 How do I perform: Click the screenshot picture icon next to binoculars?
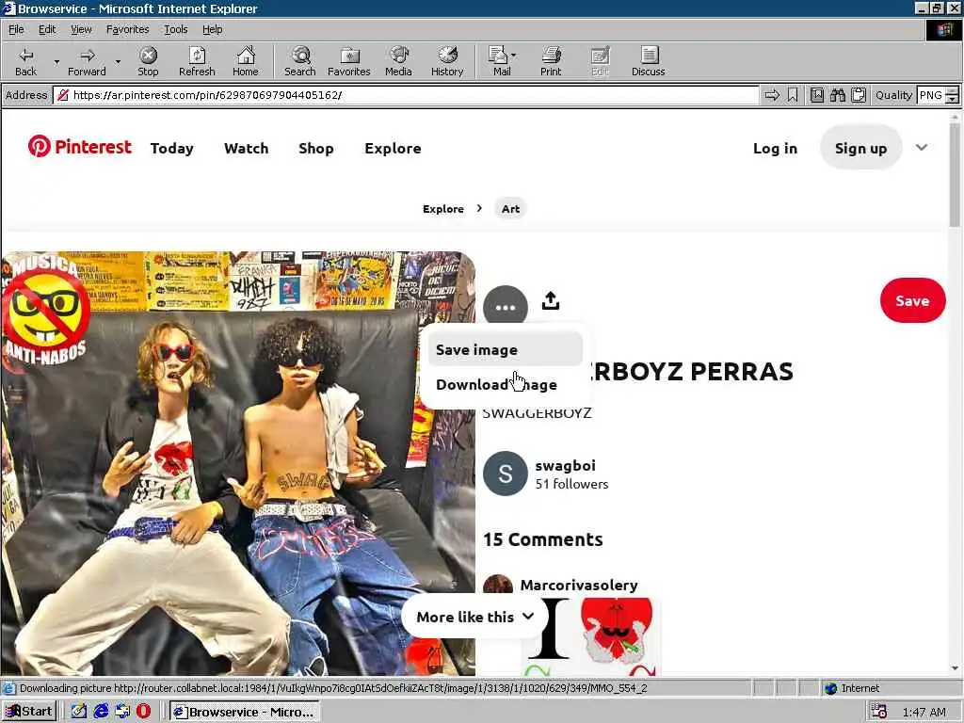[816, 95]
